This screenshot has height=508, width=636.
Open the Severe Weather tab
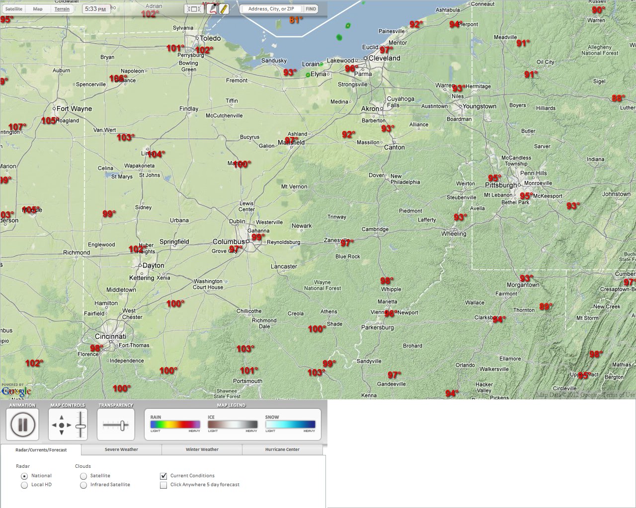[121, 449]
